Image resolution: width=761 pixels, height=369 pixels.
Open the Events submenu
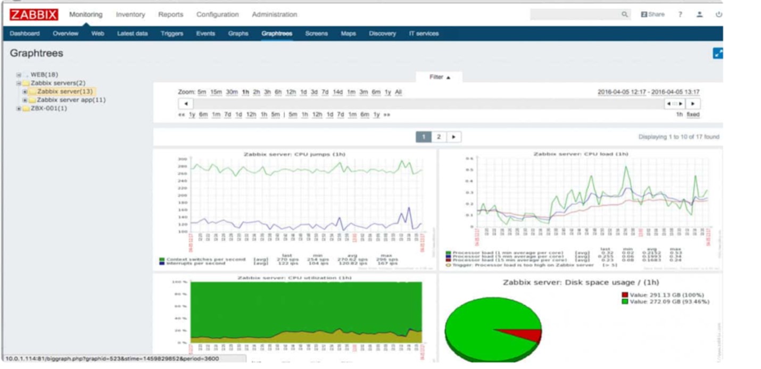point(205,33)
